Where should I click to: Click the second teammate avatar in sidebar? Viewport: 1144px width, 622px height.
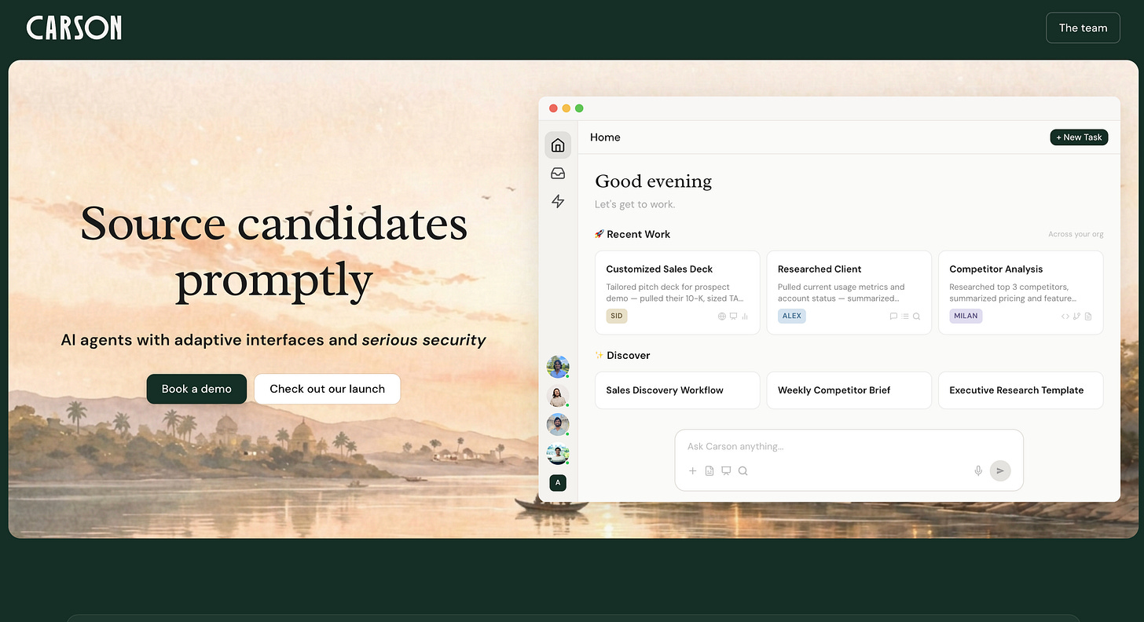pyautogui.click(x=558, y=396)
